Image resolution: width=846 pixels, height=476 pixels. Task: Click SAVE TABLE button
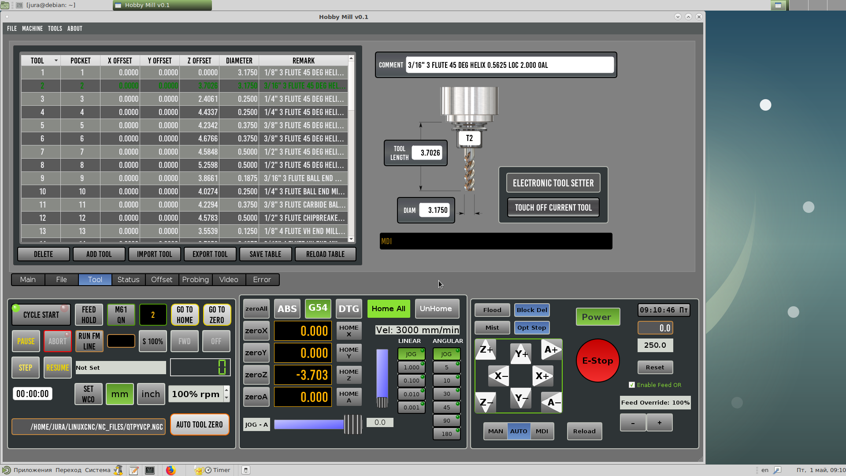(x=265, y=254)
